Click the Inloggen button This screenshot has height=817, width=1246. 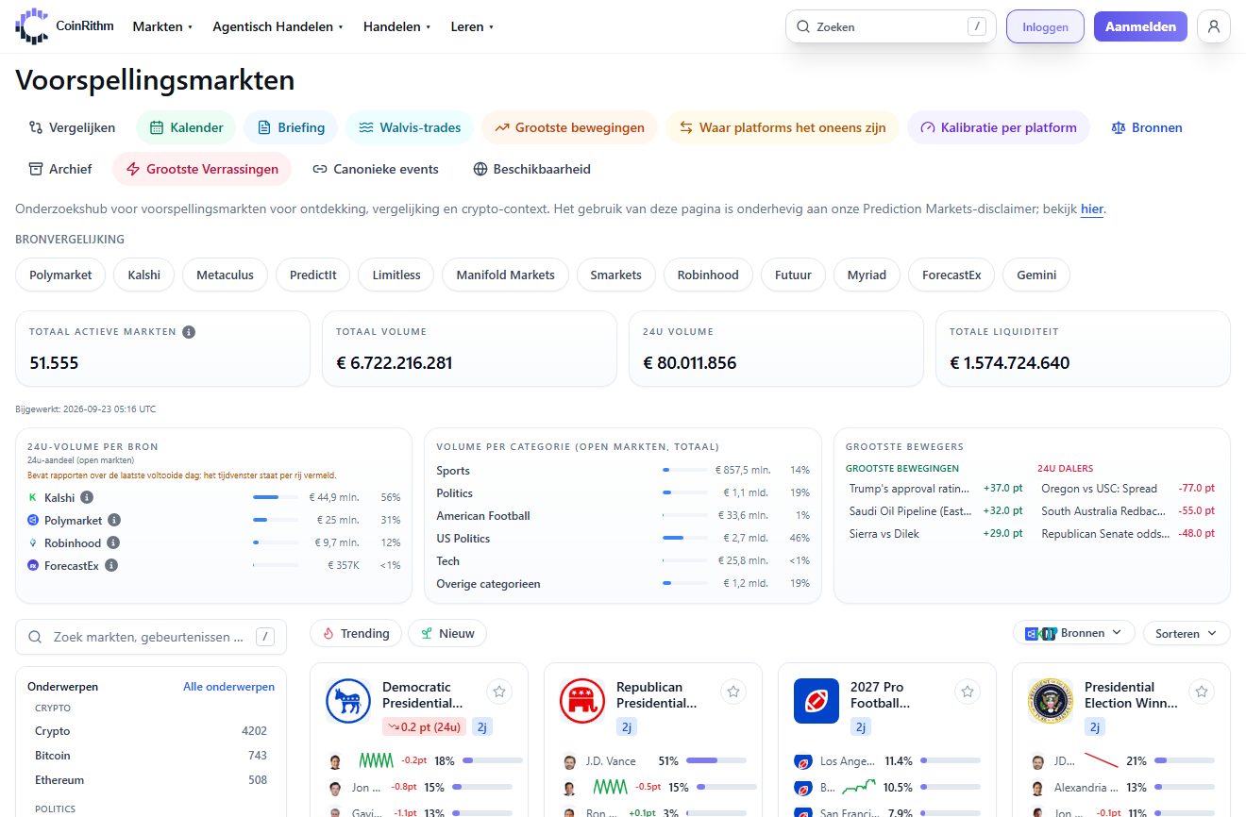tap(1045, 26)
